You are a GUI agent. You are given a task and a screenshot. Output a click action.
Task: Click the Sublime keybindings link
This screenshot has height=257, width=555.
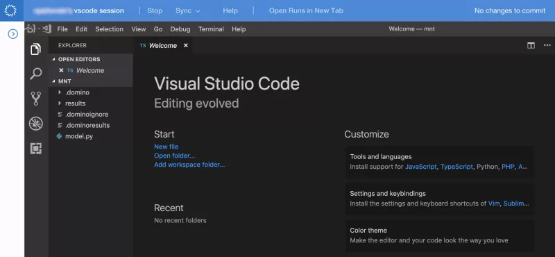click(x=516, y=204)
